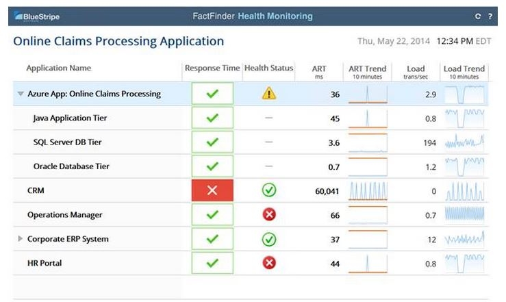This screenshot has width=506, height=302.
Task: Collapse the Azure App Online Claims Processing row
Action: click(x=21, y=94)
